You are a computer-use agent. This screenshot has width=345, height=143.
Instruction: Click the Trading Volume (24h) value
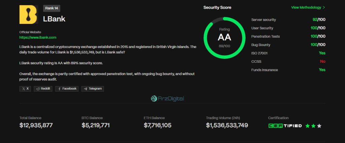click(227, 125)
